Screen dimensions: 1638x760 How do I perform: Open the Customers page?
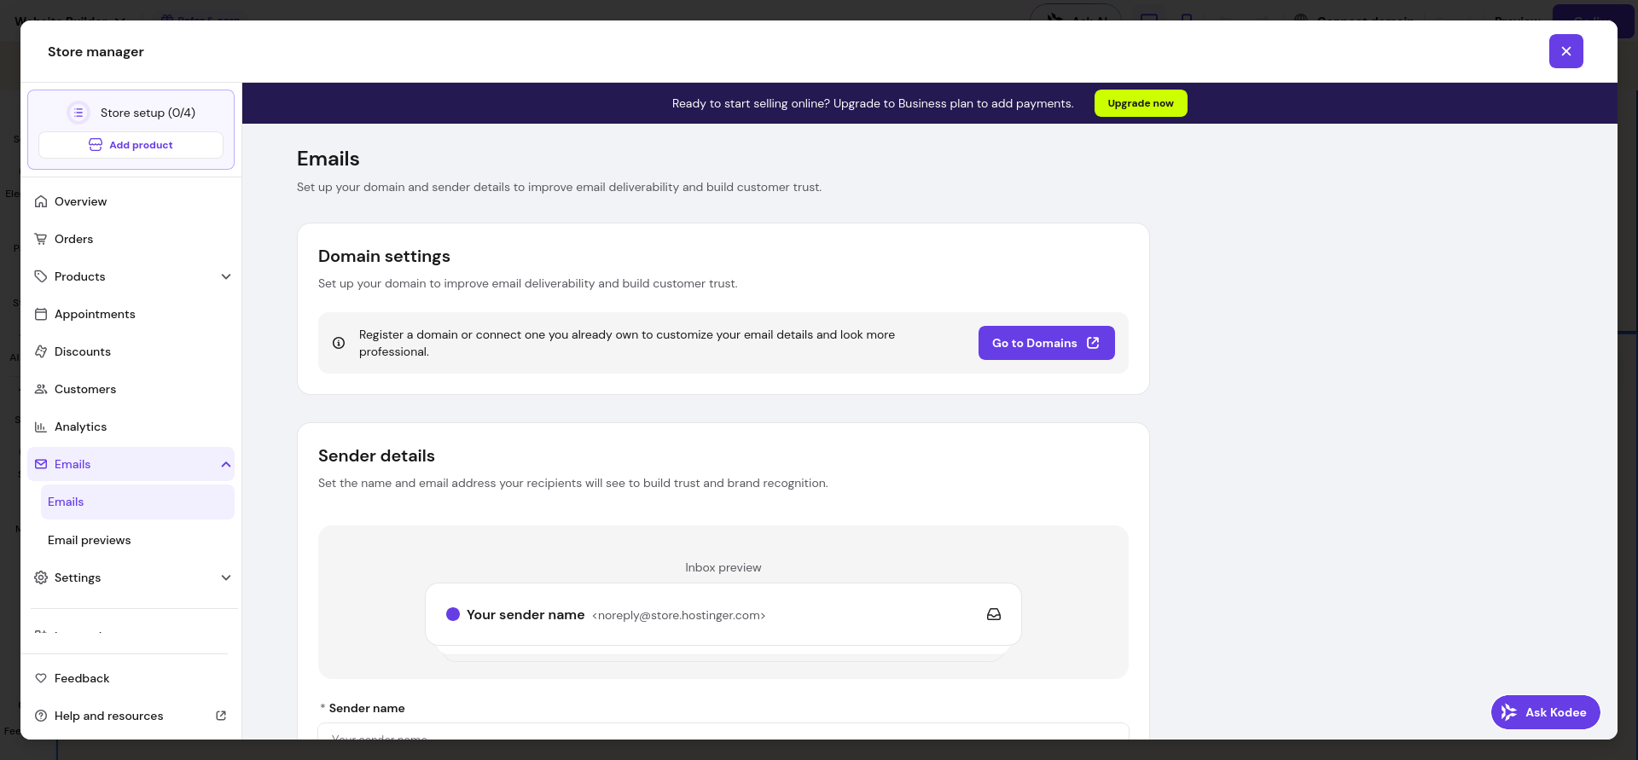click(131, 389)
